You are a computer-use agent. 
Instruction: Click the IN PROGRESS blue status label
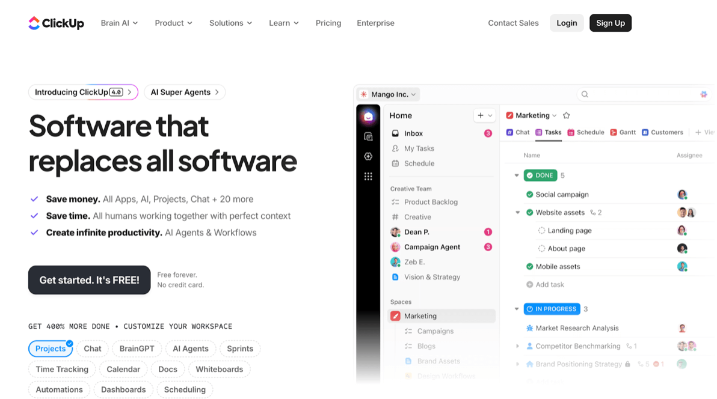click(552, 309)
